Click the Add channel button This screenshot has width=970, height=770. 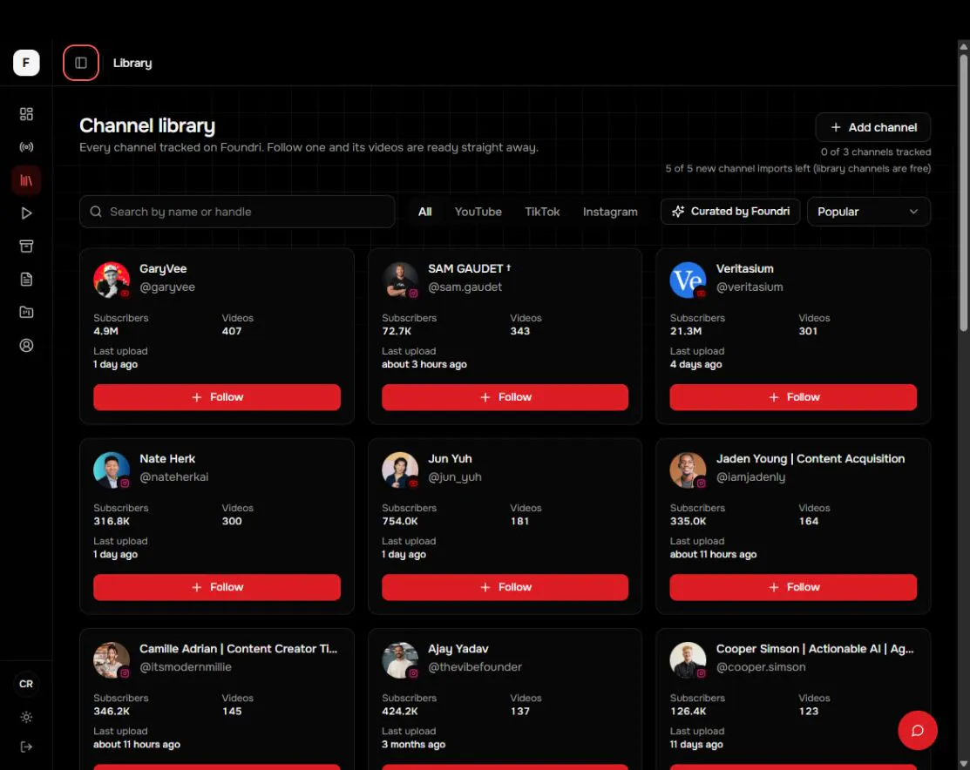[873, 127]
